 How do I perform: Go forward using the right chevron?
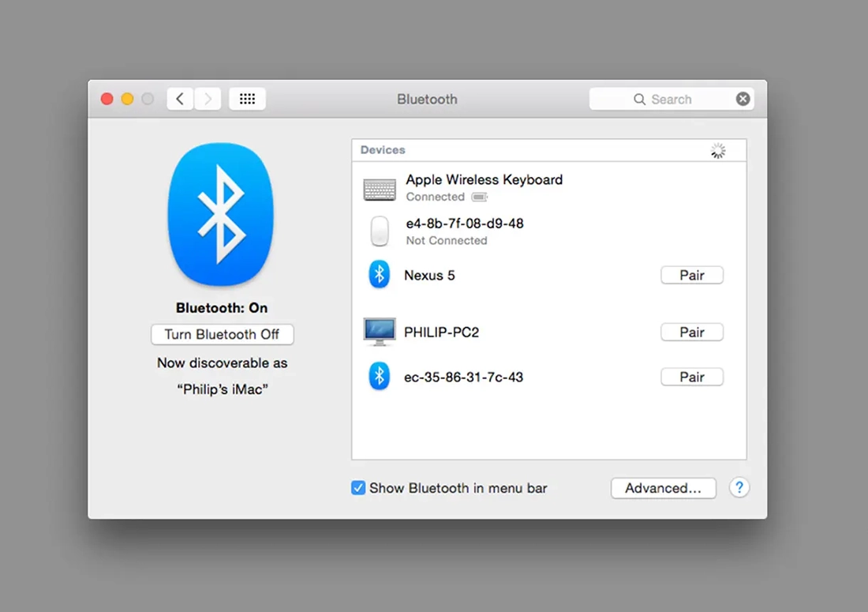[208, 99]
